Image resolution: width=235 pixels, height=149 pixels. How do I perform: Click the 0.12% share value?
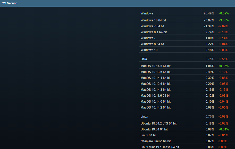pos(210,95)
